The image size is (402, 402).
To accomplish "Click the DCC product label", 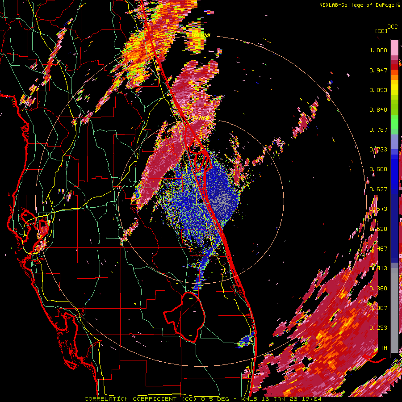I will [x=392, y=27].
